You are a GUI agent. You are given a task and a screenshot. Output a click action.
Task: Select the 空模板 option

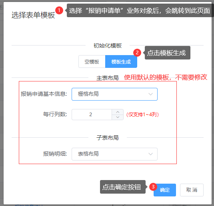pos(92,61)
